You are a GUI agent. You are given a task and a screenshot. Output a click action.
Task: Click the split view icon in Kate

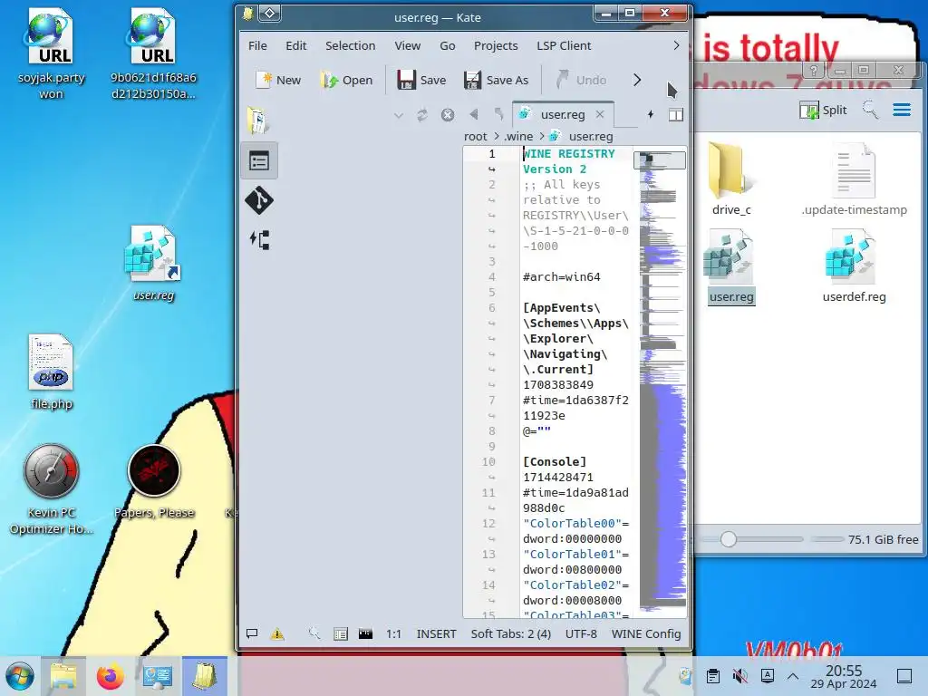pos(676,115)
